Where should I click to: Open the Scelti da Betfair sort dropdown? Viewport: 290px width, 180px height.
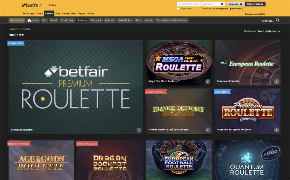click(269, 31)
